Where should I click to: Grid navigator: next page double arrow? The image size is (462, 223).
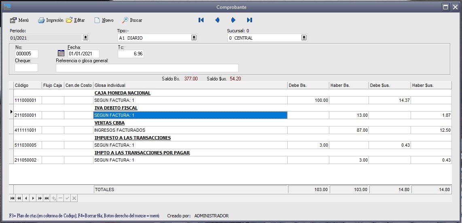pos(40,198)
